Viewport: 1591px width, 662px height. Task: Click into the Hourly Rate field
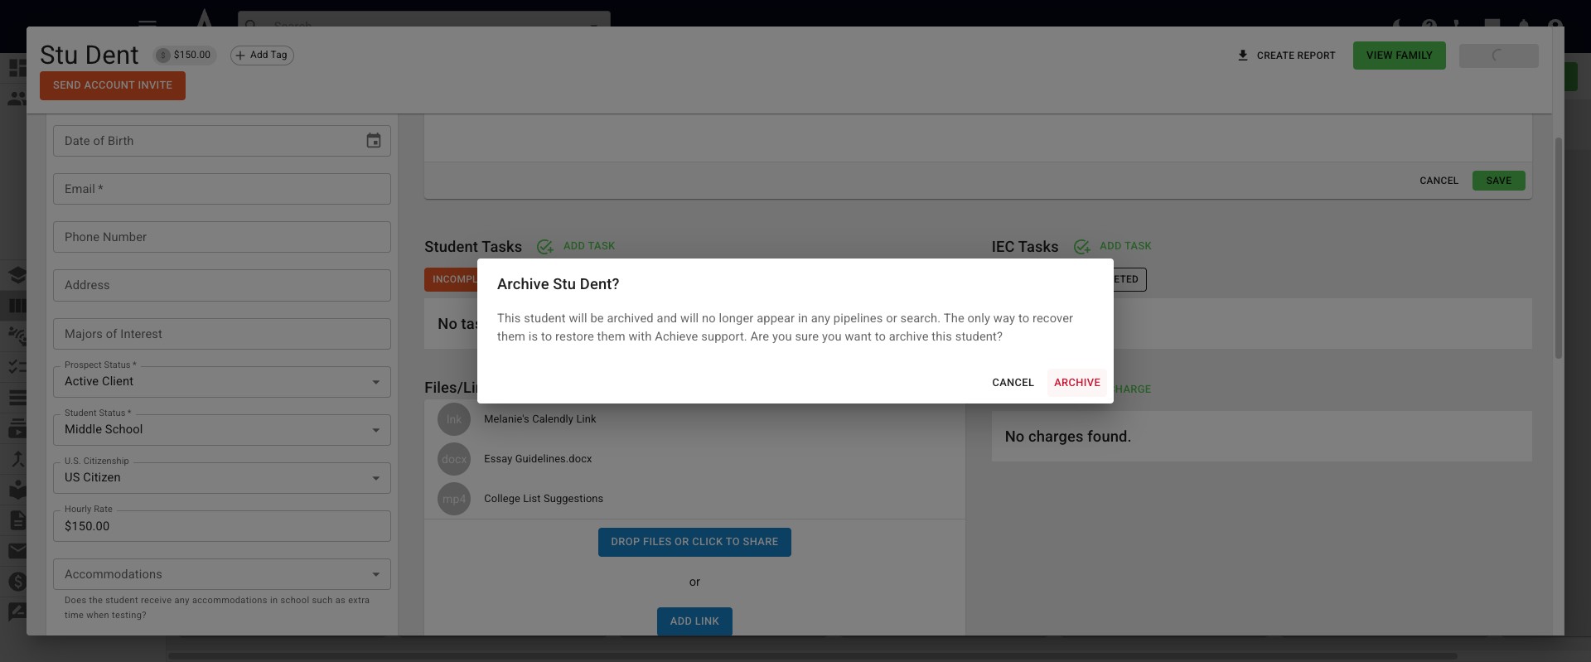tap(222, 526)
